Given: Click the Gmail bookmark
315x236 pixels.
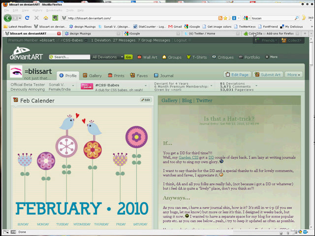Looking at the screenshot, I should [175, 27].
